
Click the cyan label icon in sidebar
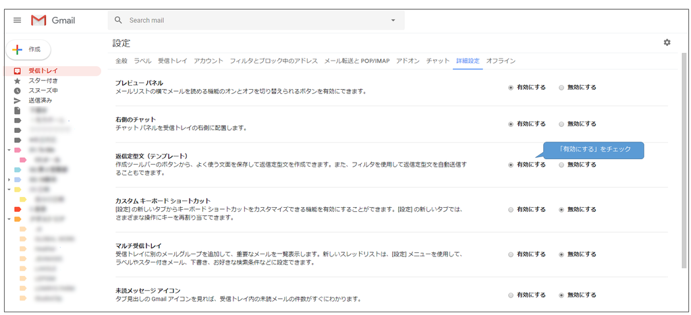17,169
